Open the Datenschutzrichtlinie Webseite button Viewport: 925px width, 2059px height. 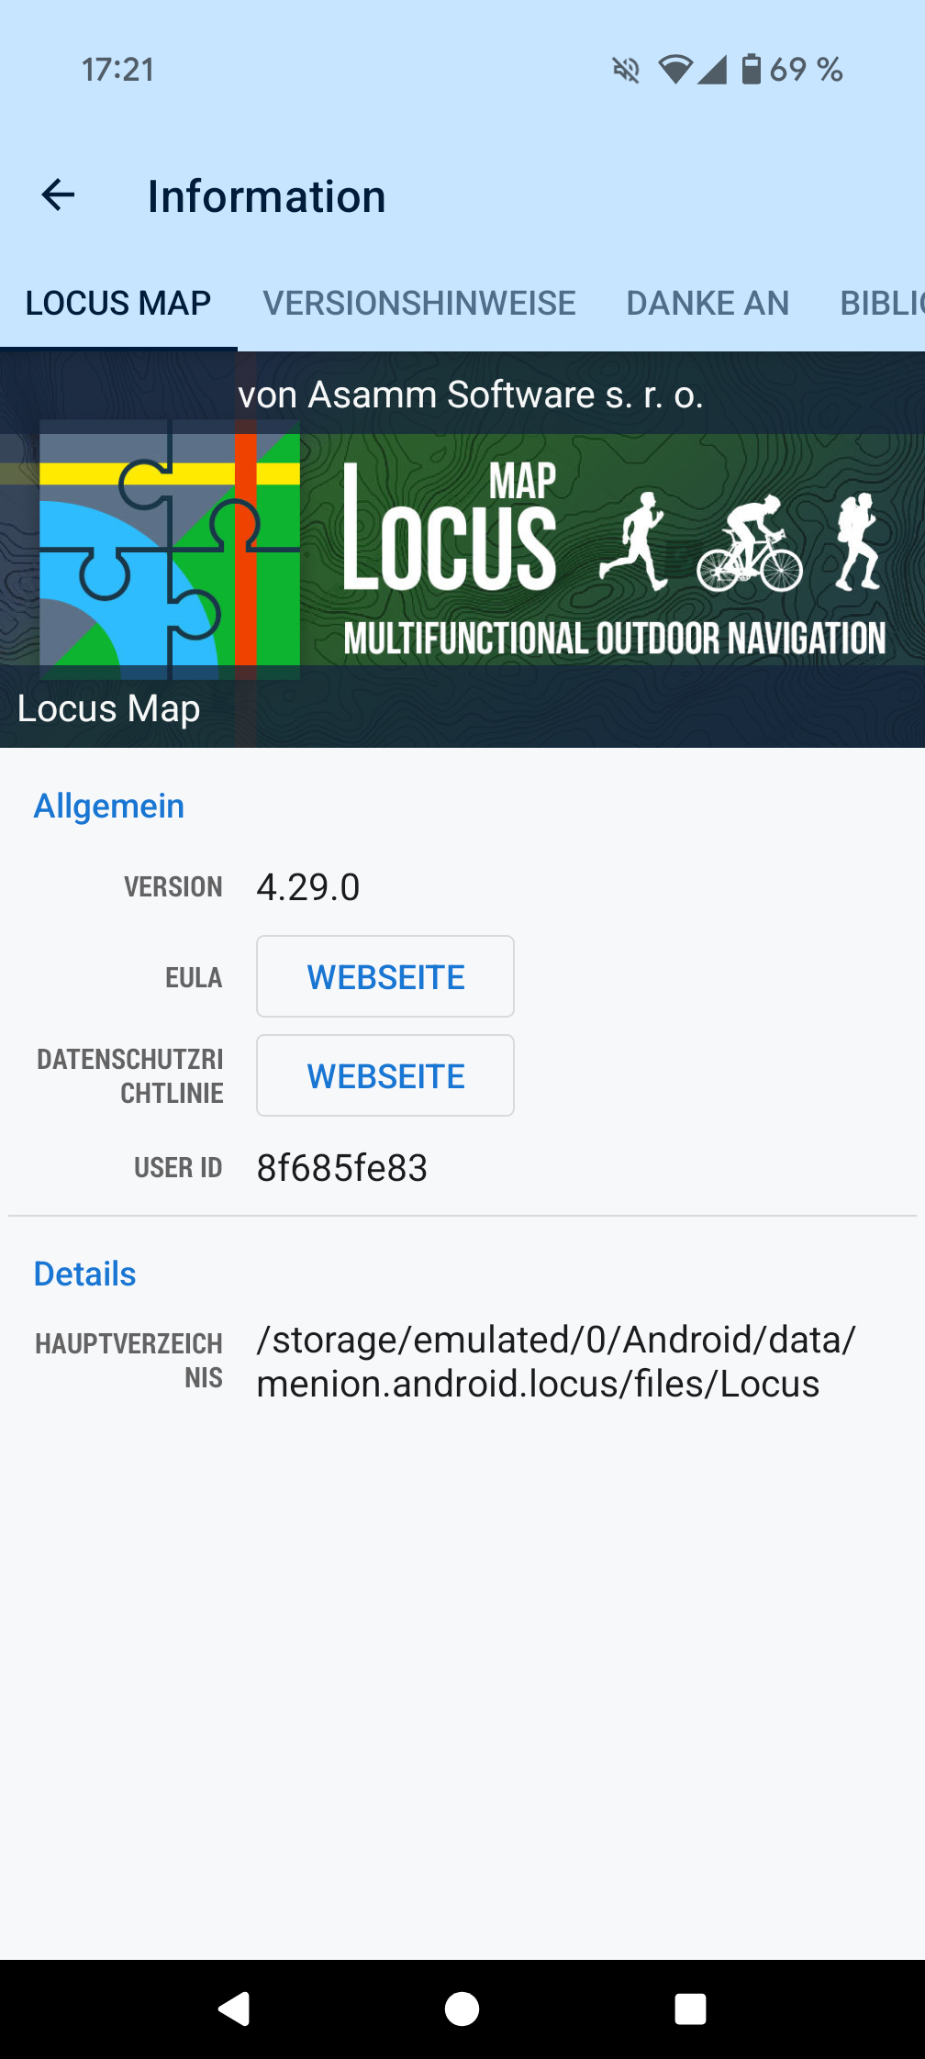[x=385, y=1076]
